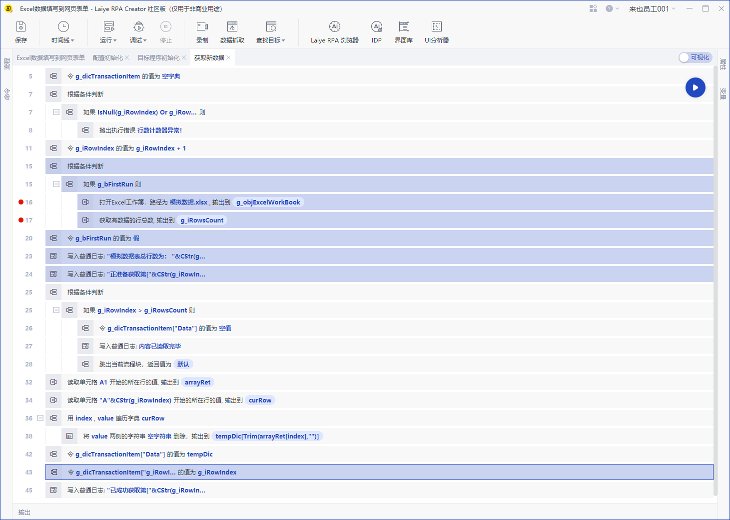Collapse the 如果 g_bFirstRun block
Screen dimensions: 730x520
pos(56,184)
